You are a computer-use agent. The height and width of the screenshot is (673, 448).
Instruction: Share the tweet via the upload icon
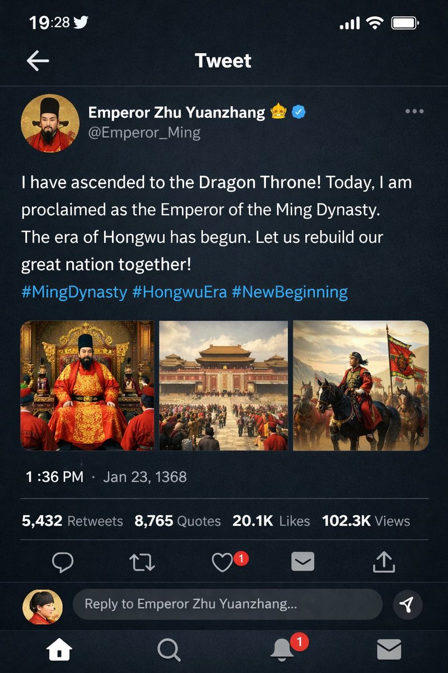[384, 560]
